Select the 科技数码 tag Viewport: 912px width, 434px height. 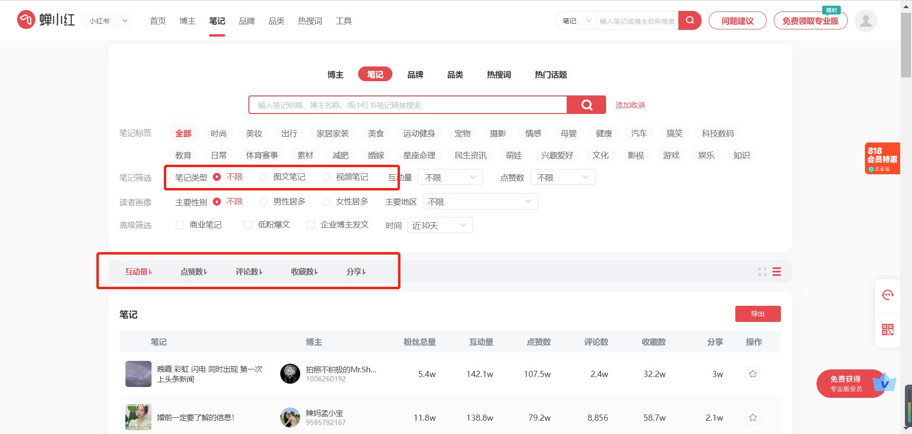click(x=718, y=133)
